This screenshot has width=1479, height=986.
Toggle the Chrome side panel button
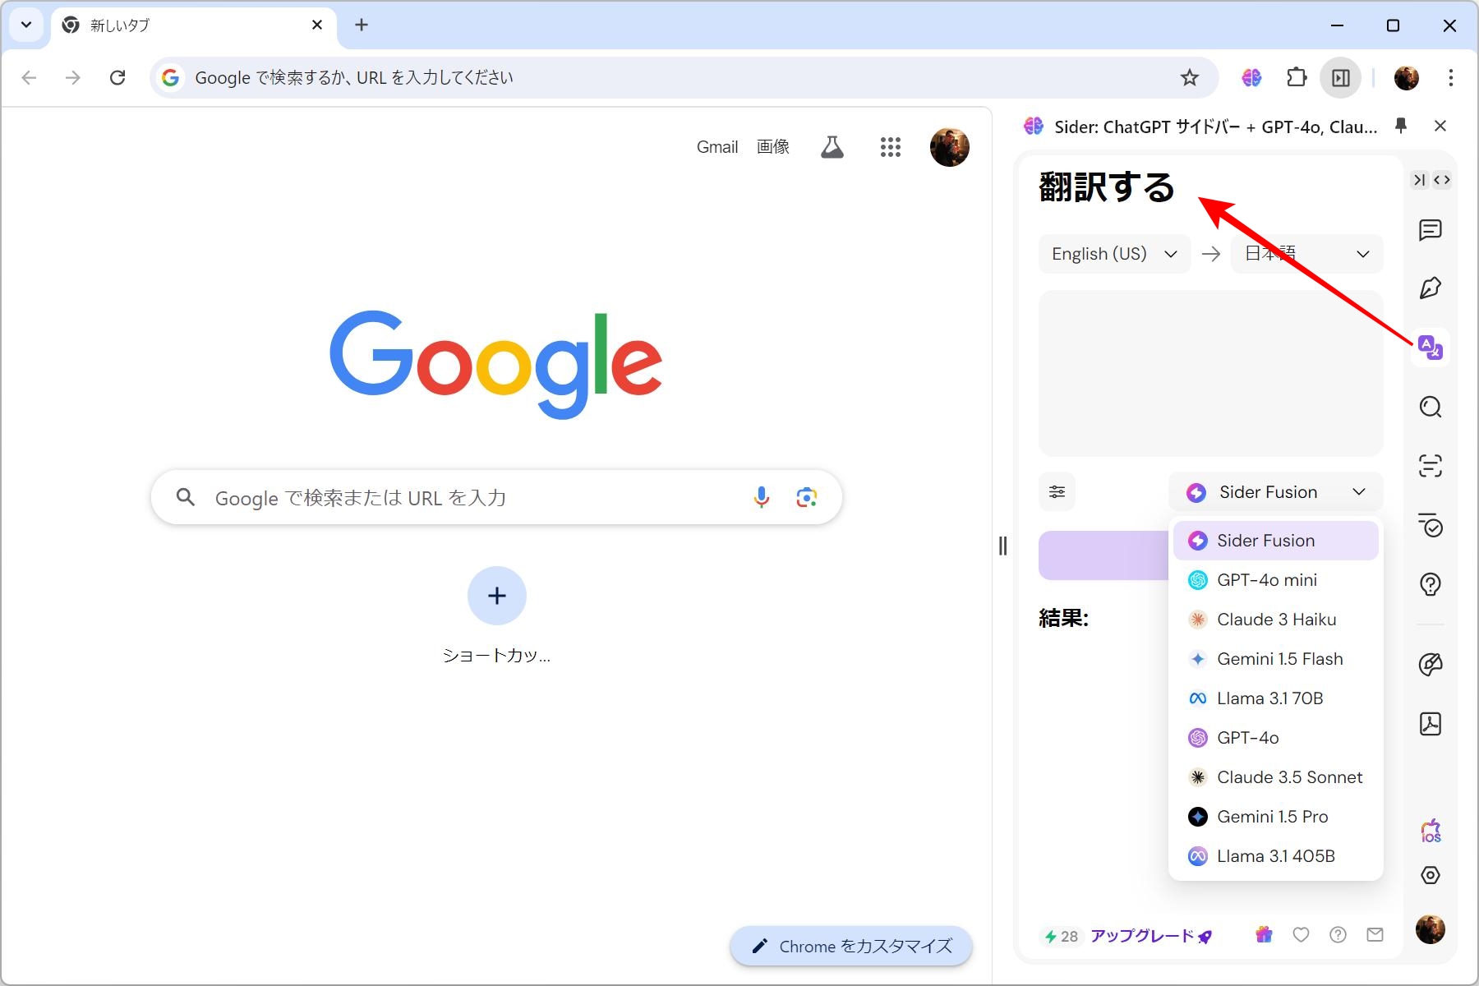pyautogui.click(x=1341, y=78)
